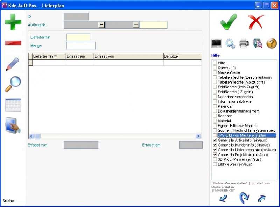This screenshot has height=207, width=280.
Task: Click the Erfasst von column header
Action: [128, 56]
